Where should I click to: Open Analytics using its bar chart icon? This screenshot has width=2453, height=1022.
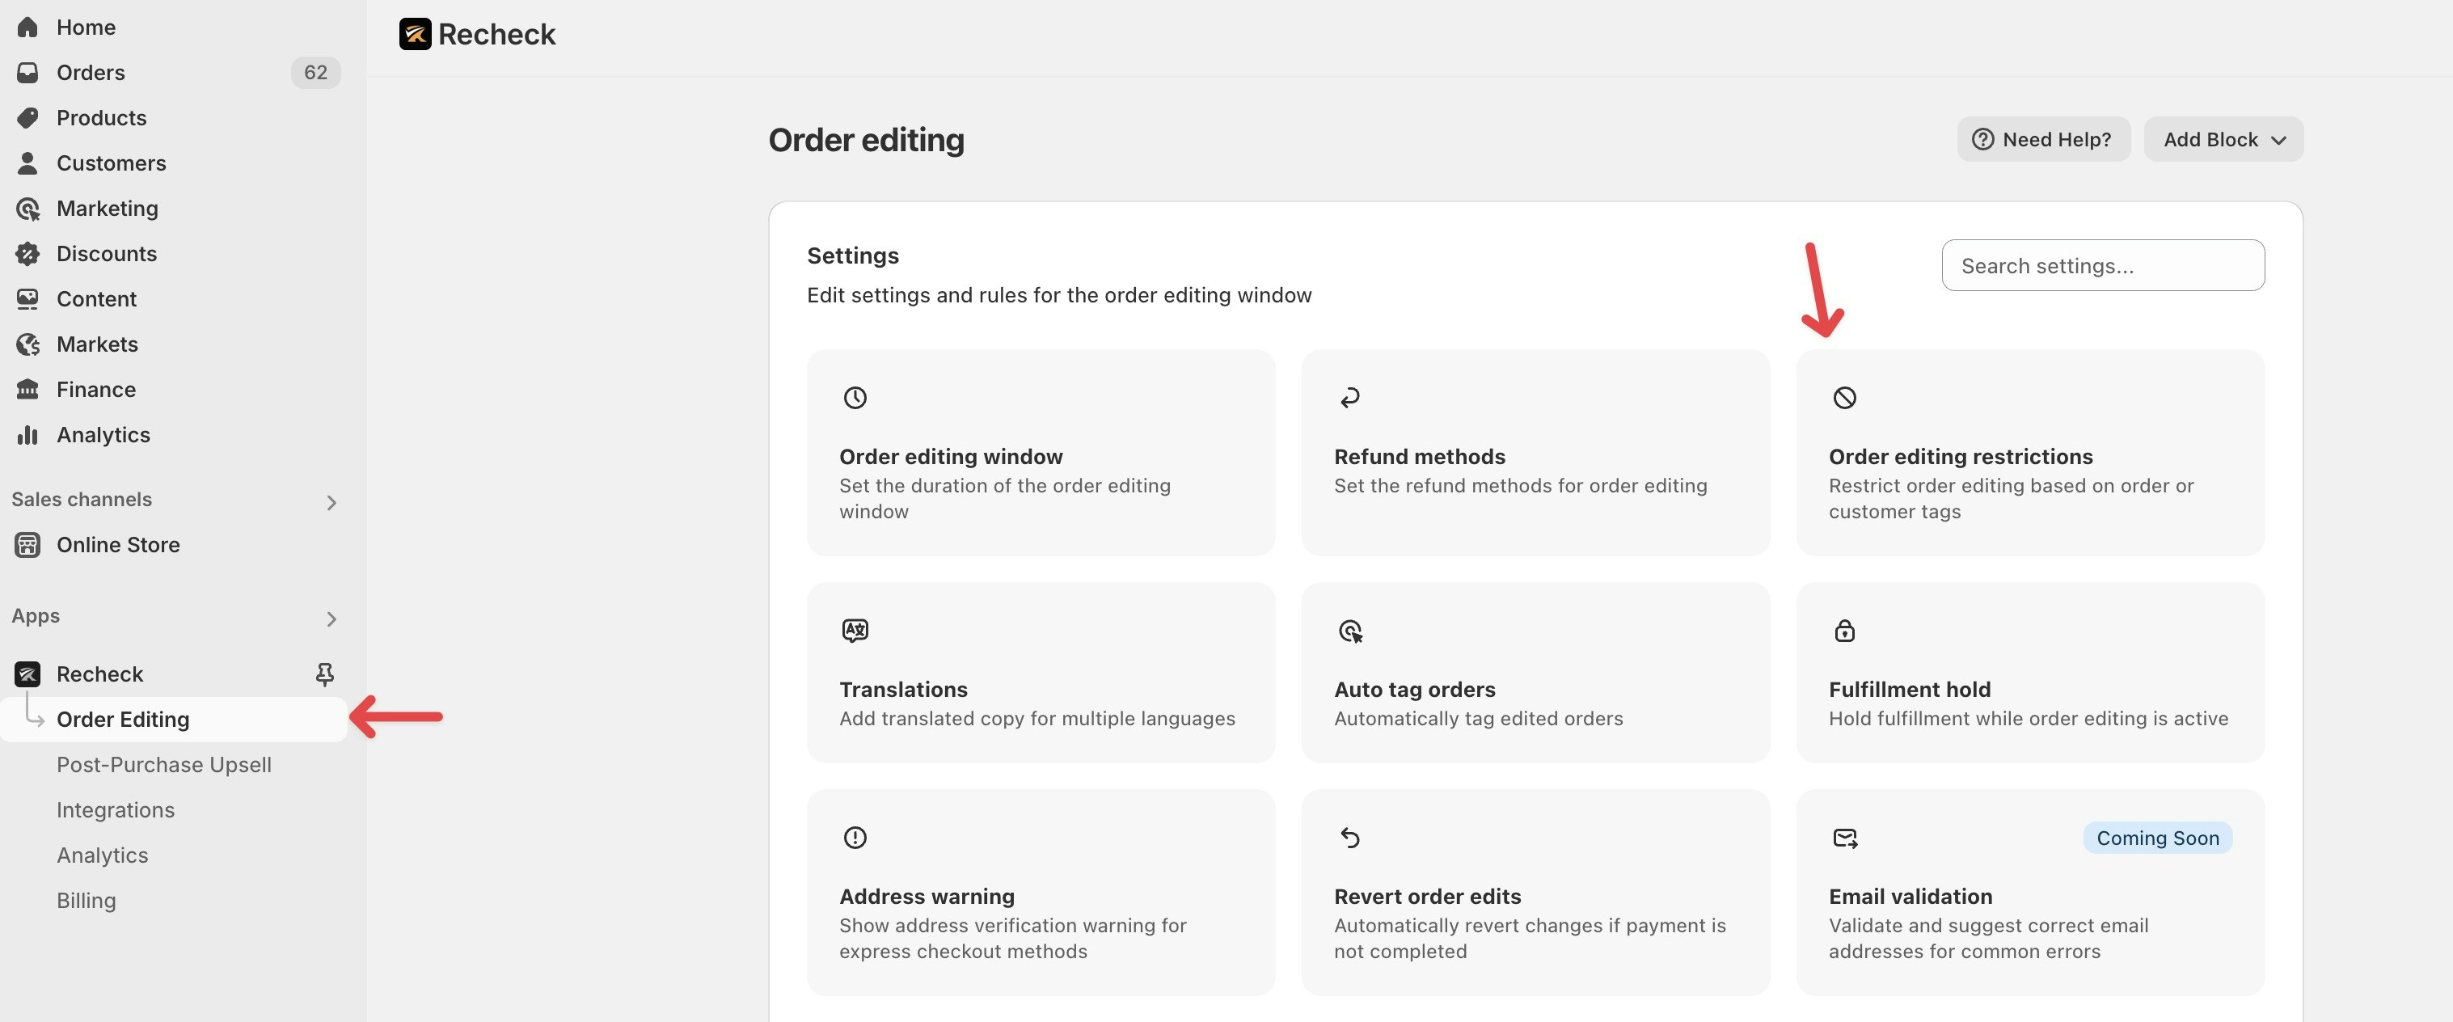[x=27, y=434]
